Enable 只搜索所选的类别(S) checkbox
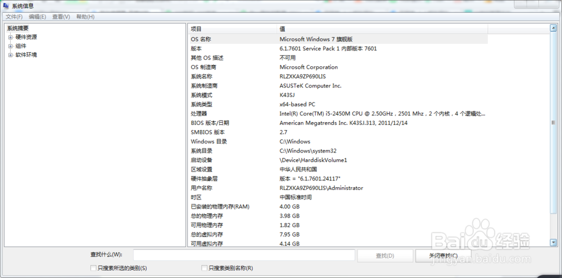This screenshot has height=278, width=562. pyautogui.click(x=93, y=268)
